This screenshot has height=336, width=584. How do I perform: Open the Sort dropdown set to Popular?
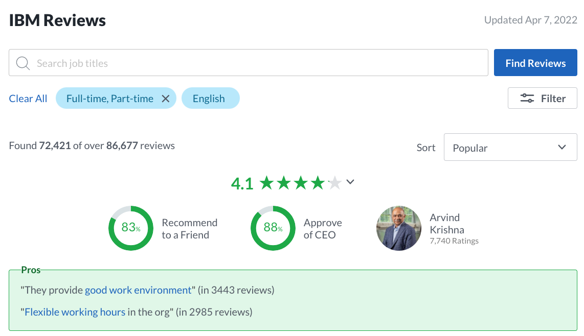click(x=510, y=148)
